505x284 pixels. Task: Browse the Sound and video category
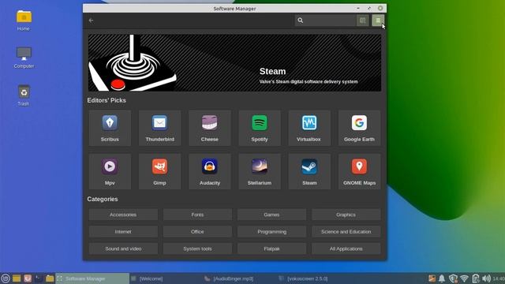(123, 249)
